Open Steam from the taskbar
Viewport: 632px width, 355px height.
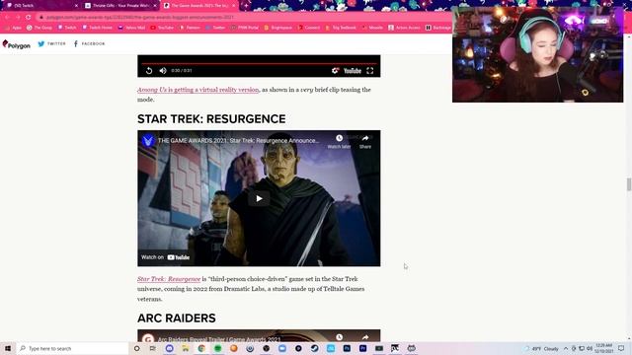coord(314,348)
